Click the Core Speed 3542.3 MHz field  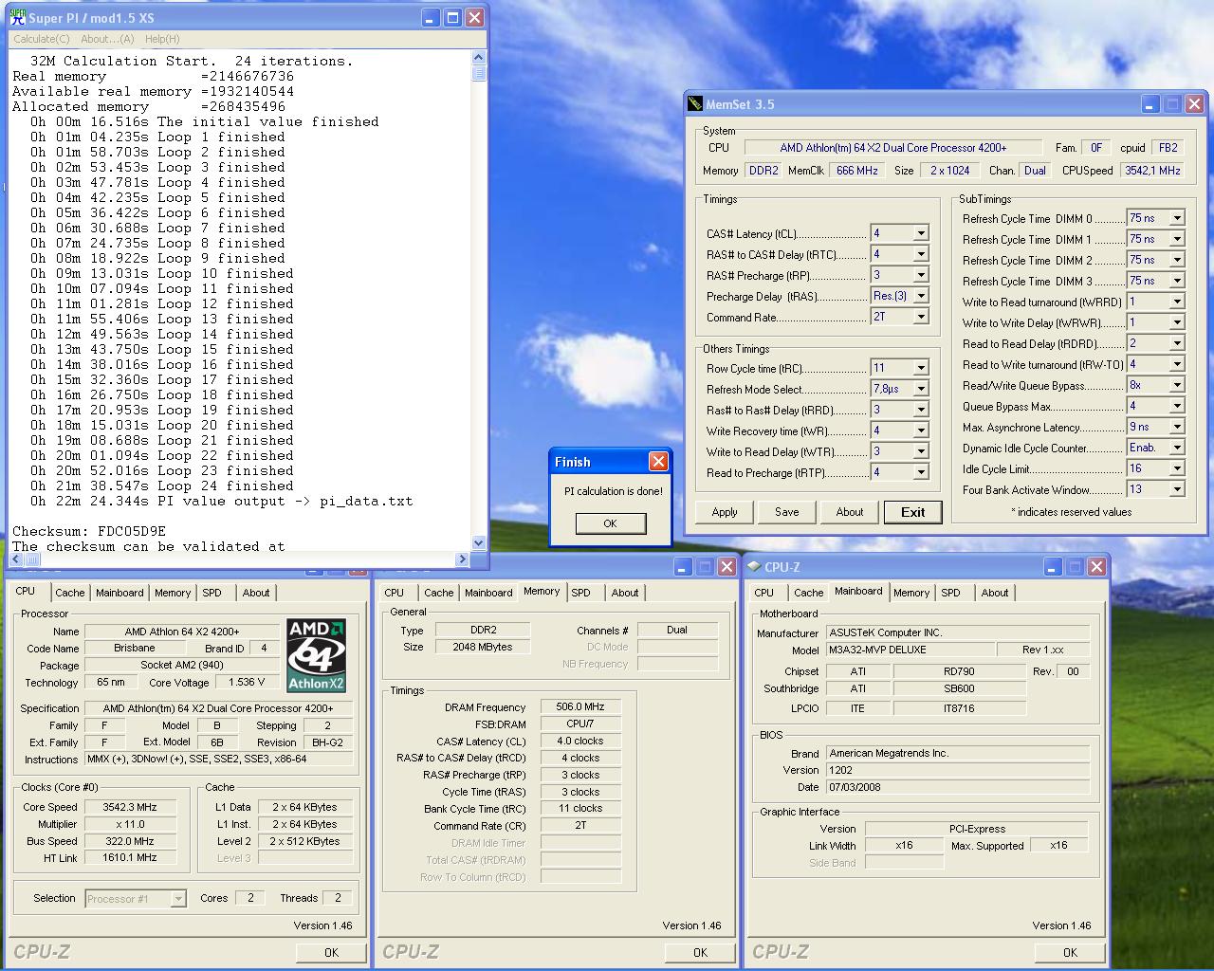tap(131, 807)
